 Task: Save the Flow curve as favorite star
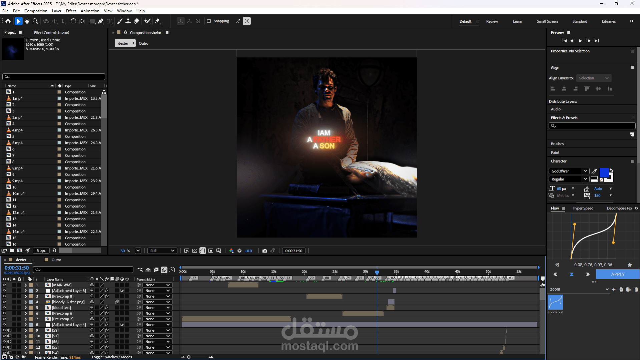[630, 265]
